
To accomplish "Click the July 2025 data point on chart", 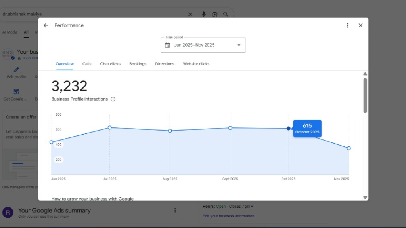I will point(110,127).
